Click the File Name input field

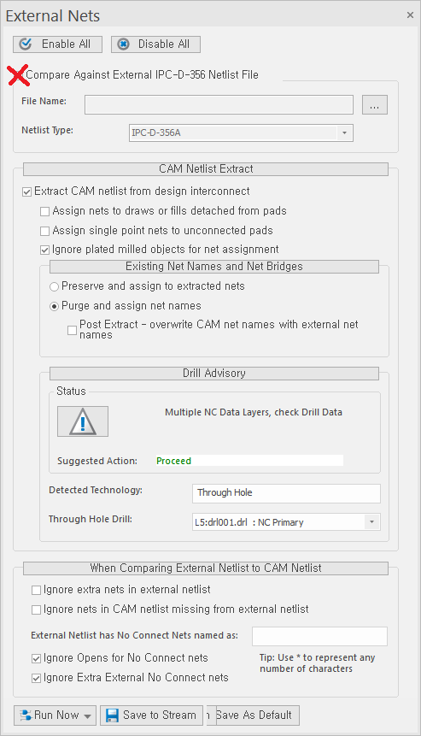click(x=219, y=104)
